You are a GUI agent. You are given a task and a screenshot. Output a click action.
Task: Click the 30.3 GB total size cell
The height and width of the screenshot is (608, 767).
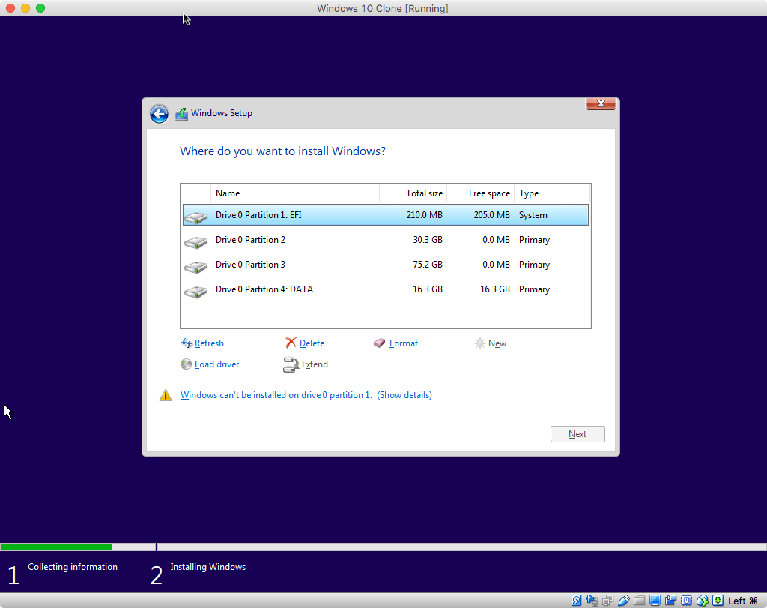428,240
